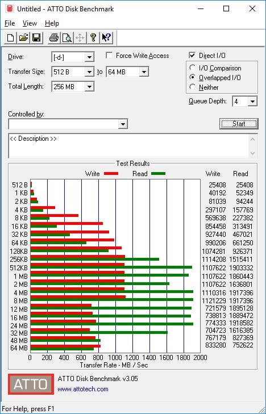Viewport: 266px width, 414px height.
Task: Open the View menu
Action: (30, 23)
